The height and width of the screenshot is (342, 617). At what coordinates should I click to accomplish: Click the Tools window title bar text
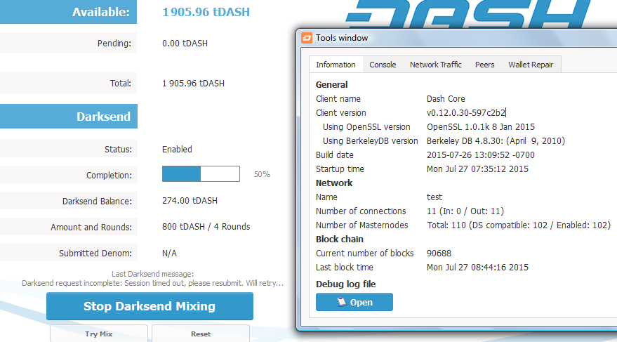[342, 38]
